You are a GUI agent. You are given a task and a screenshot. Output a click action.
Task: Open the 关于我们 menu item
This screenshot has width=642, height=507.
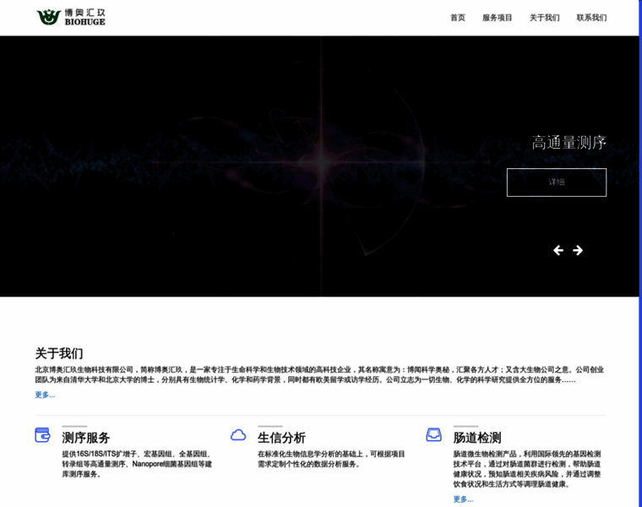(545, 18)
